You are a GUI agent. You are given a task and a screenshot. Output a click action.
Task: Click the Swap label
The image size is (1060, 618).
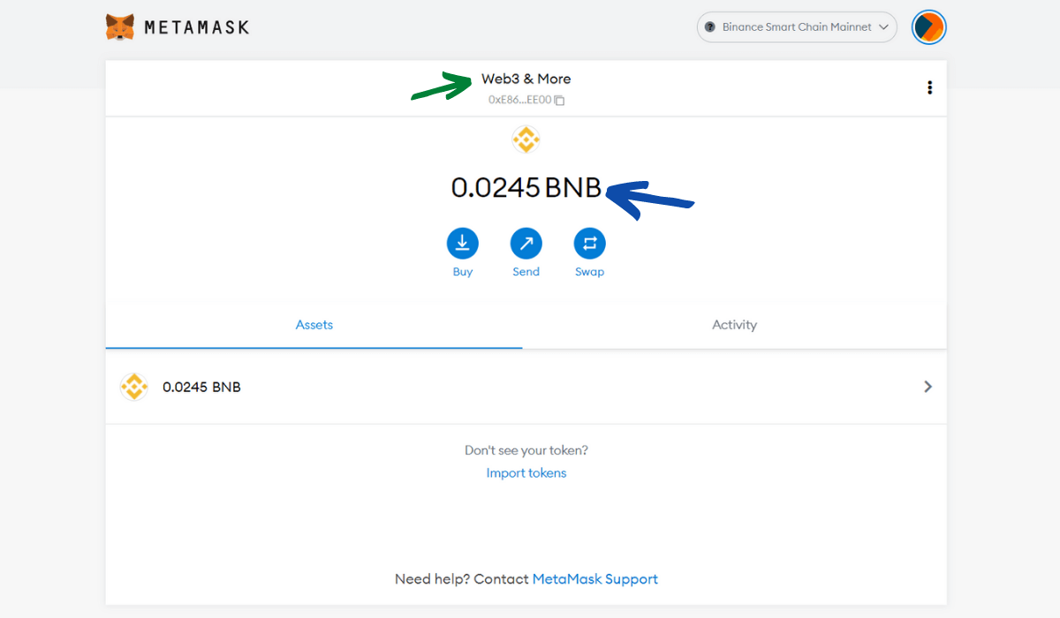[590, 272]
